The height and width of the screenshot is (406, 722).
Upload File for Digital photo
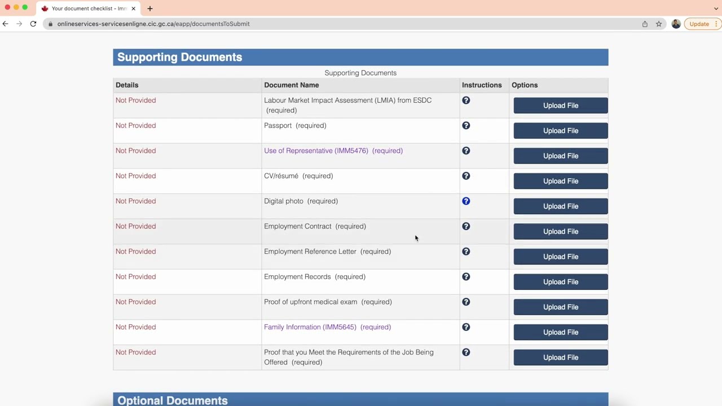click(561, 206)
